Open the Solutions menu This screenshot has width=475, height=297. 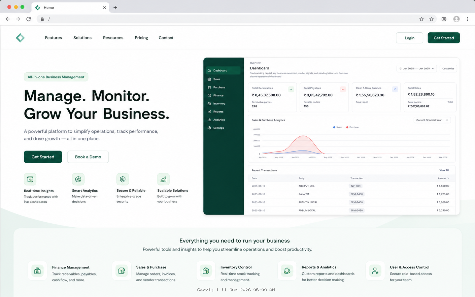[83, 38]
